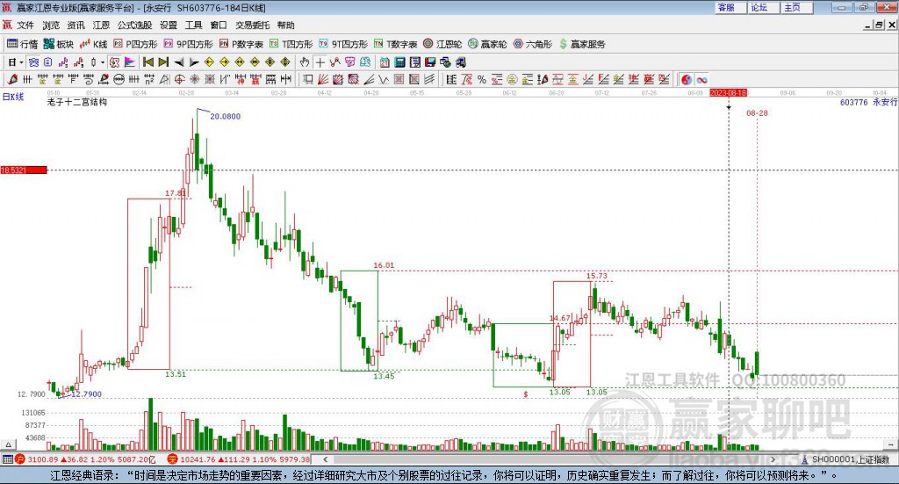Open the P数字表 number table
The height and width of the screenshot is (484, 899).
(241, 44)
